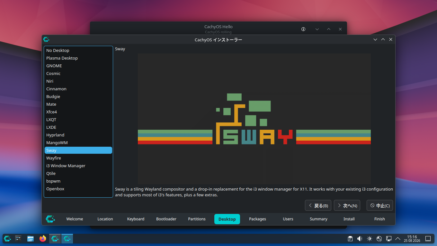Image resolution: width=437 pixels, height=246 pixels.
Task: Choose "LXQT" in the list
Action: pyautogui.click(x=78, y=119)
